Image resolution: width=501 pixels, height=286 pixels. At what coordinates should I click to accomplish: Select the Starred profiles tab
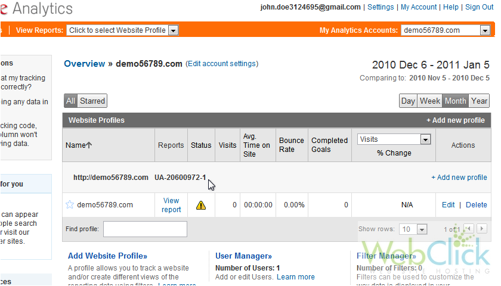(x=92, y=101)
